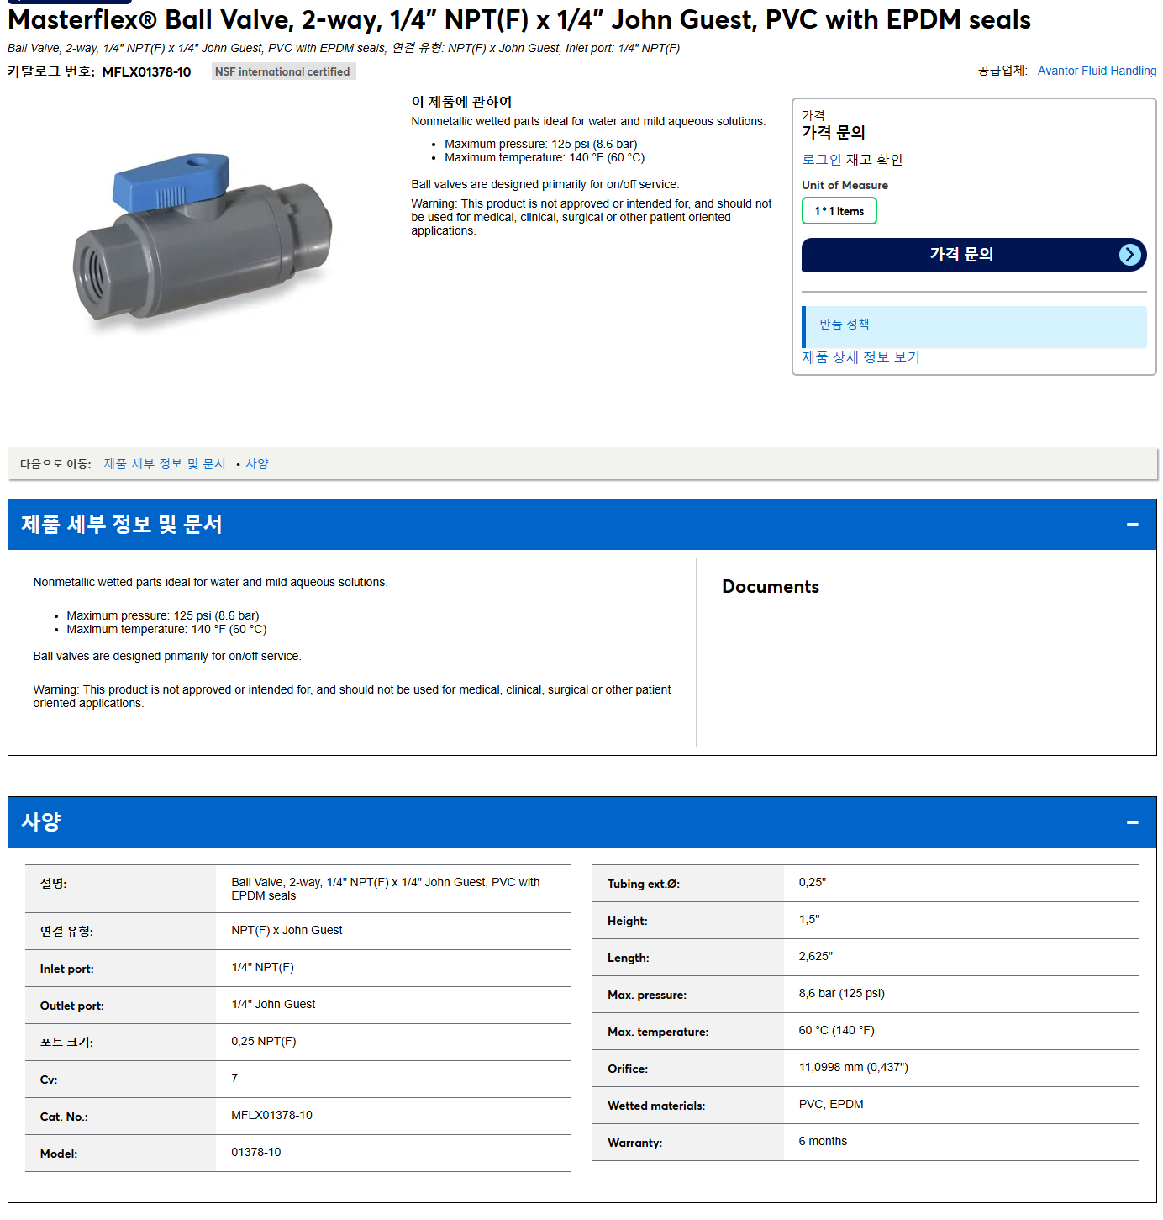Click the Warranty value 6 months
This screenshot has height=1220, width=1163.
click(x=823, y=1142)
